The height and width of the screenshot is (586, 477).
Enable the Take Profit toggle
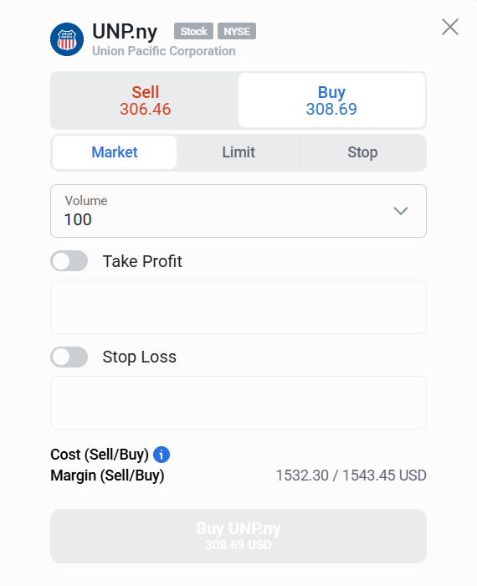click(x=69, y=261)
